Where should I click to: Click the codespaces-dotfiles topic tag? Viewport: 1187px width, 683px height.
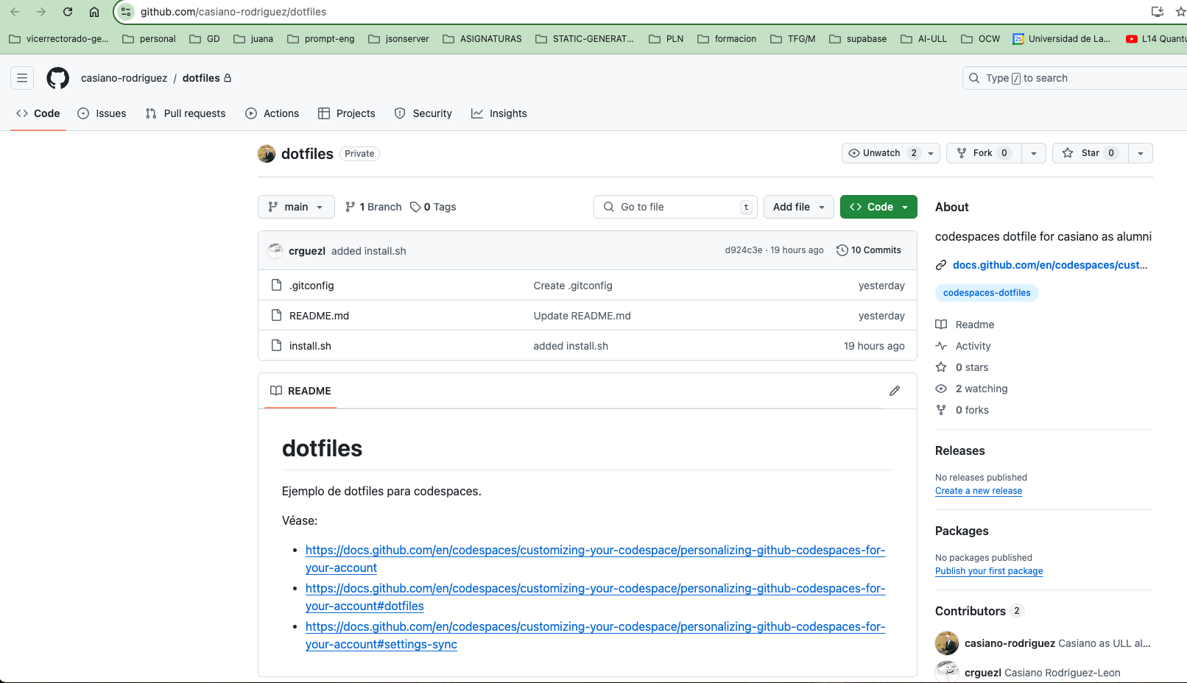tap(987, 293)
